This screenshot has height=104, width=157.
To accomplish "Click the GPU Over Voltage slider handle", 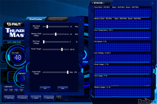I will 44,42.
